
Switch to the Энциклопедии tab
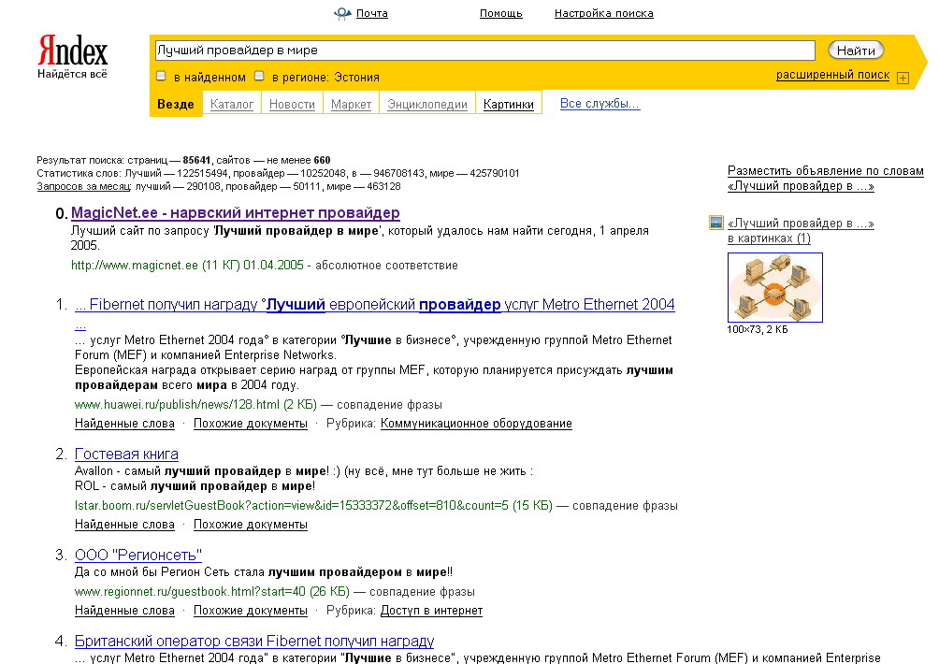point(427,104)
